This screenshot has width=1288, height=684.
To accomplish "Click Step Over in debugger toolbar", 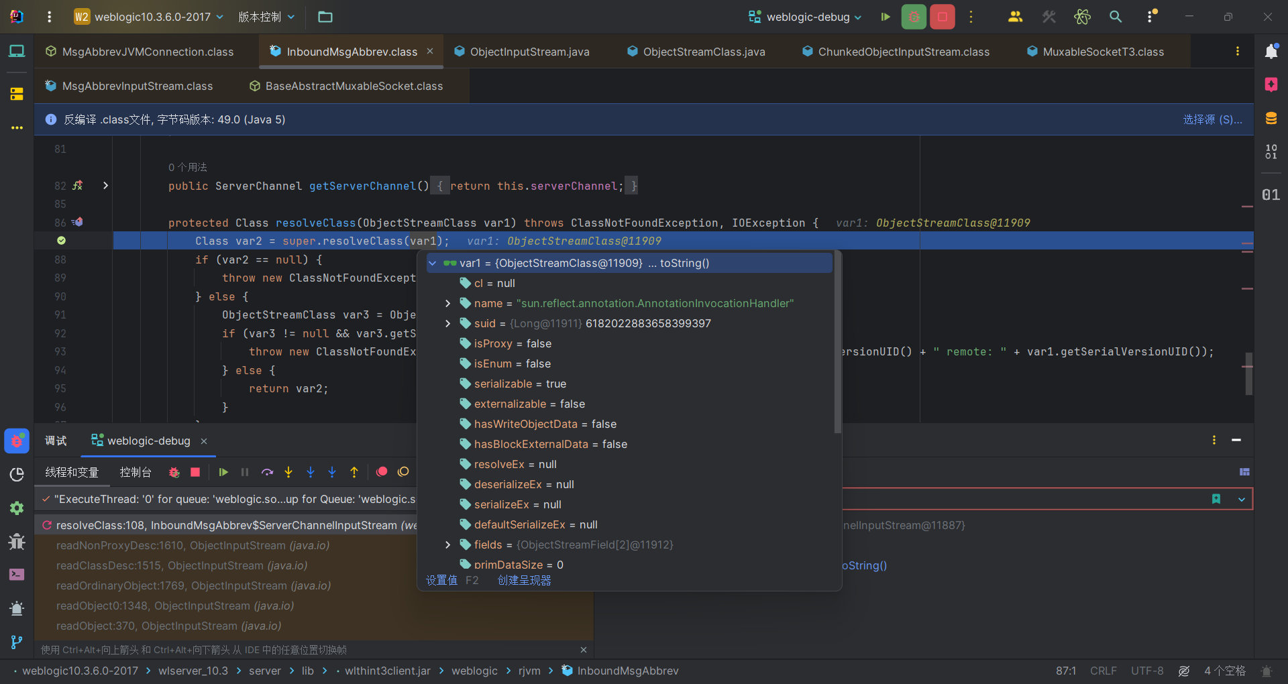I will [x=267, y=472].
